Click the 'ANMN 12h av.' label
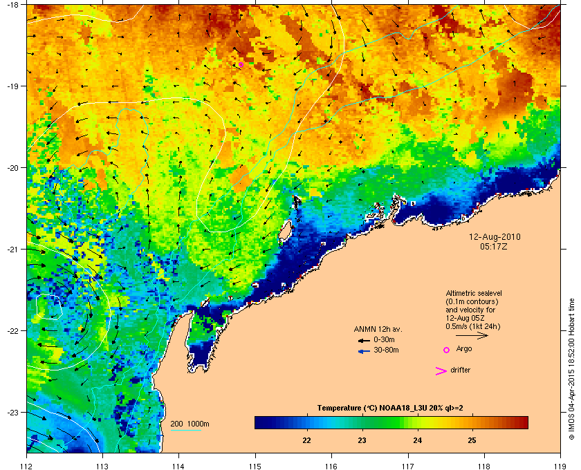This screenshot has width=581, height=470. tap(378, 329)
